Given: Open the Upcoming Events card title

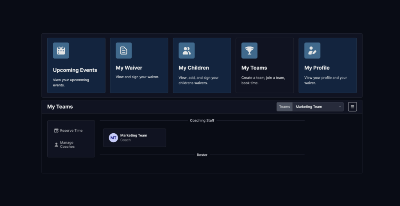Looking at the screenshot, I should click(75, 70).
